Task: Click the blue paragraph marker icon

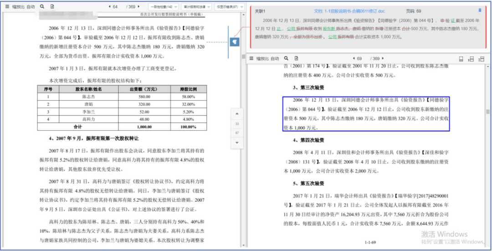Action: point(235,42)
